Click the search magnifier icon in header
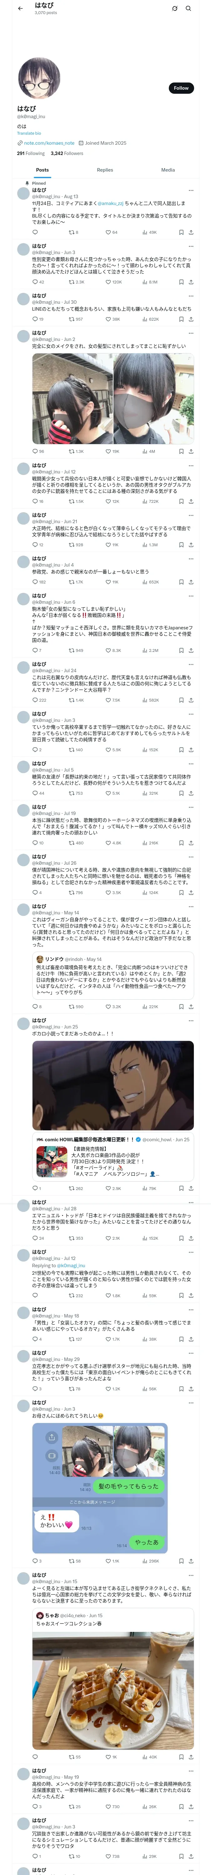Screen dimensions: 211x1875 (x=188, y=9)
